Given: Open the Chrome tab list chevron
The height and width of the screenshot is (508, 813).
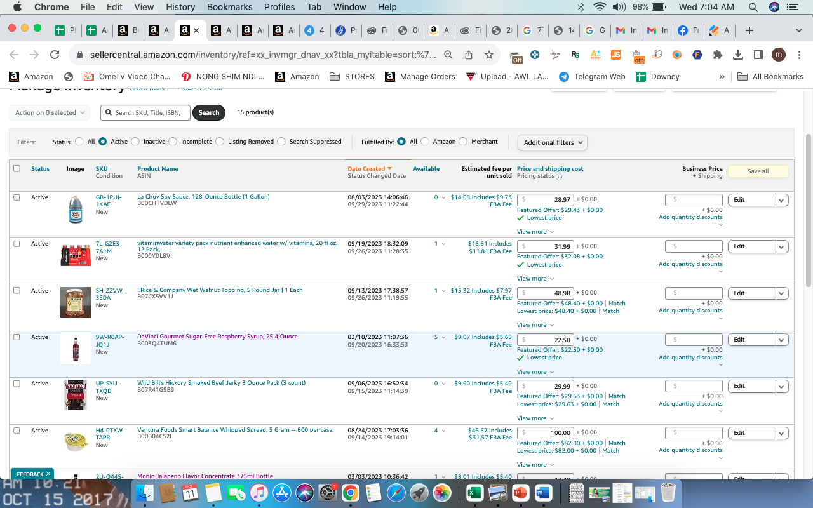Looking at the screenshot, I should click(799, 30).
